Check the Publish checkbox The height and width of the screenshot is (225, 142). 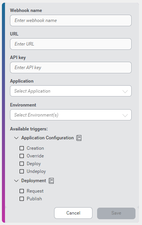22,199
